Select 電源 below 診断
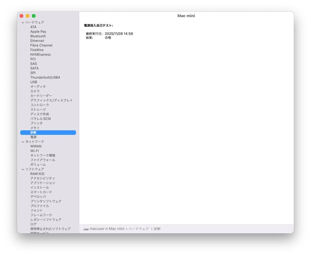Viewport: 311px width, 256px height. pyautogui.click(x=34, y=137)
